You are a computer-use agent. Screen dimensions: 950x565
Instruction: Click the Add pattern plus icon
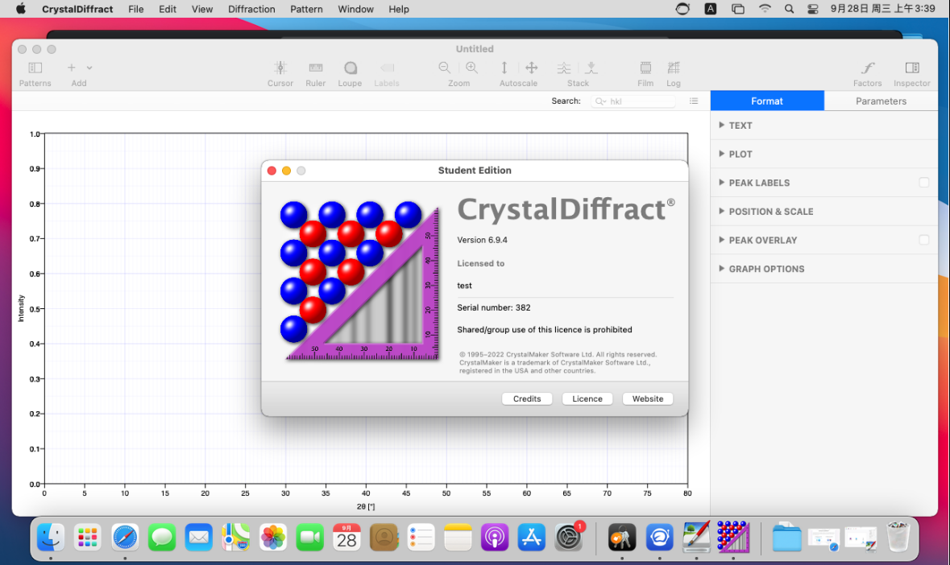[72, 68]
